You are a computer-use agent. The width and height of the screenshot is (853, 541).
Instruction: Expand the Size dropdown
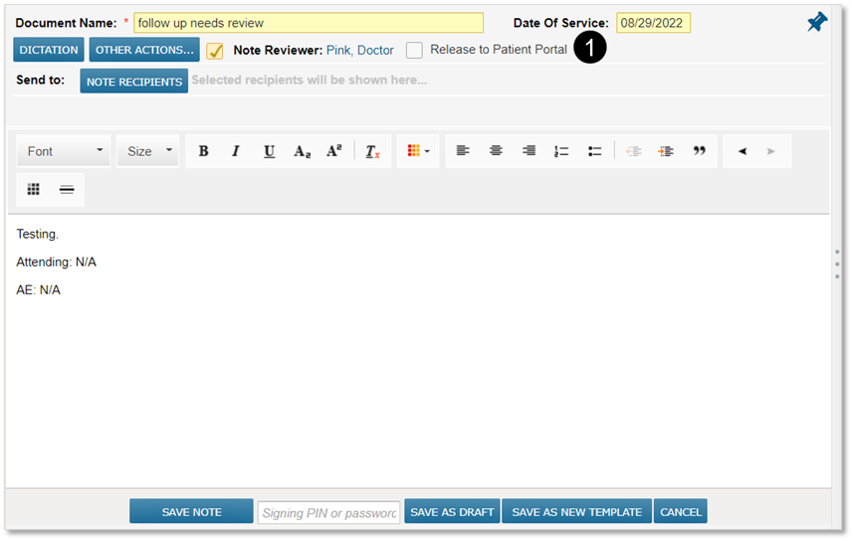pos(148,151)
